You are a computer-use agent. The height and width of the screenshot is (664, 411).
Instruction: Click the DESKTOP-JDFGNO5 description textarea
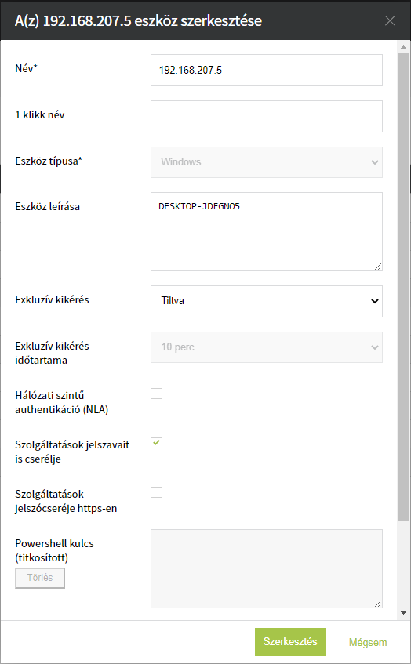pyautogui.click(x=267, y=231)
